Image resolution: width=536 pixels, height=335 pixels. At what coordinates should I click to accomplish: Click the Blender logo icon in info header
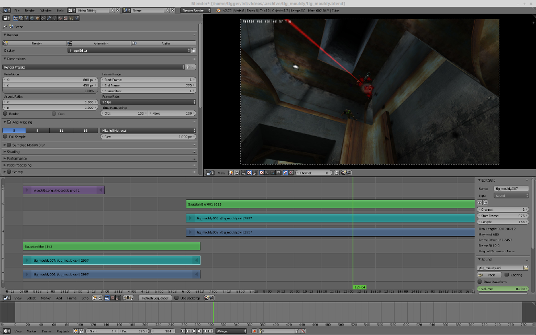tap(218, 10)
